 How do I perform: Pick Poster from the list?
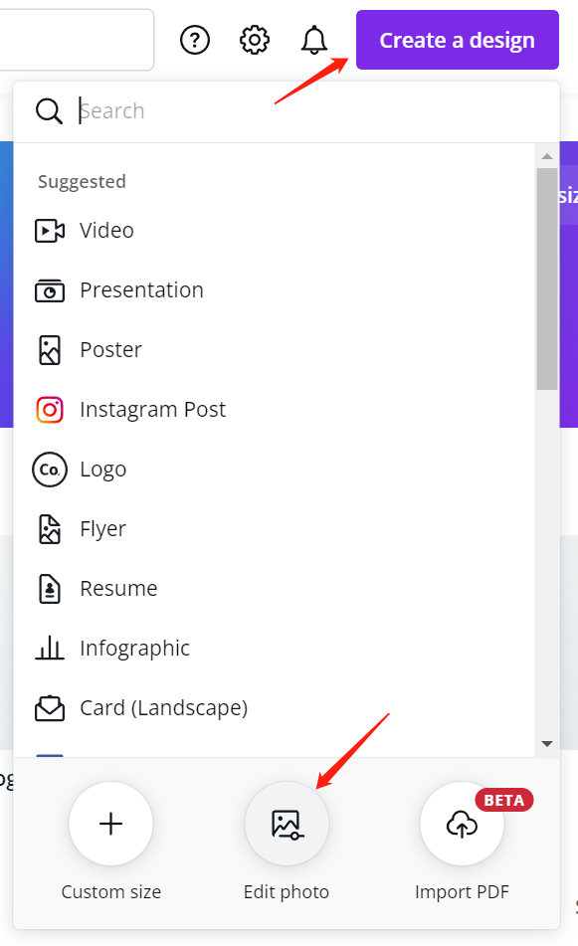pos(111,350)
